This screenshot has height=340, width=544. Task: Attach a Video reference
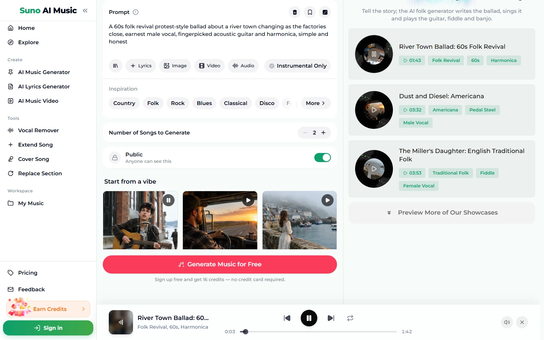click(x=210, y=66)
